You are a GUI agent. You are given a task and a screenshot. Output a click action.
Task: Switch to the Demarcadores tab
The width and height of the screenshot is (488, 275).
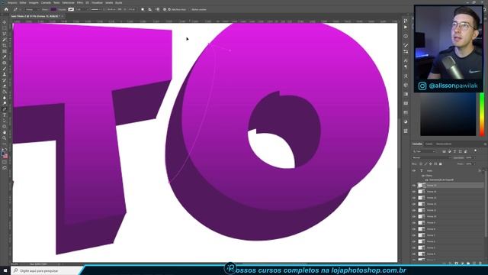pyautogui.click(x=444, y=144)
